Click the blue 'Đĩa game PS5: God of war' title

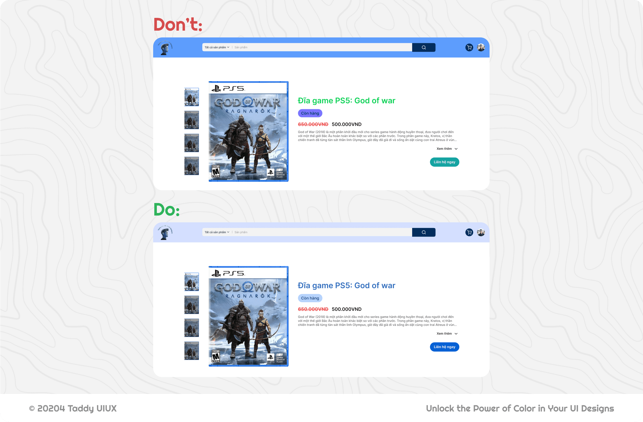pyautogui.click(x=346, y=286)
